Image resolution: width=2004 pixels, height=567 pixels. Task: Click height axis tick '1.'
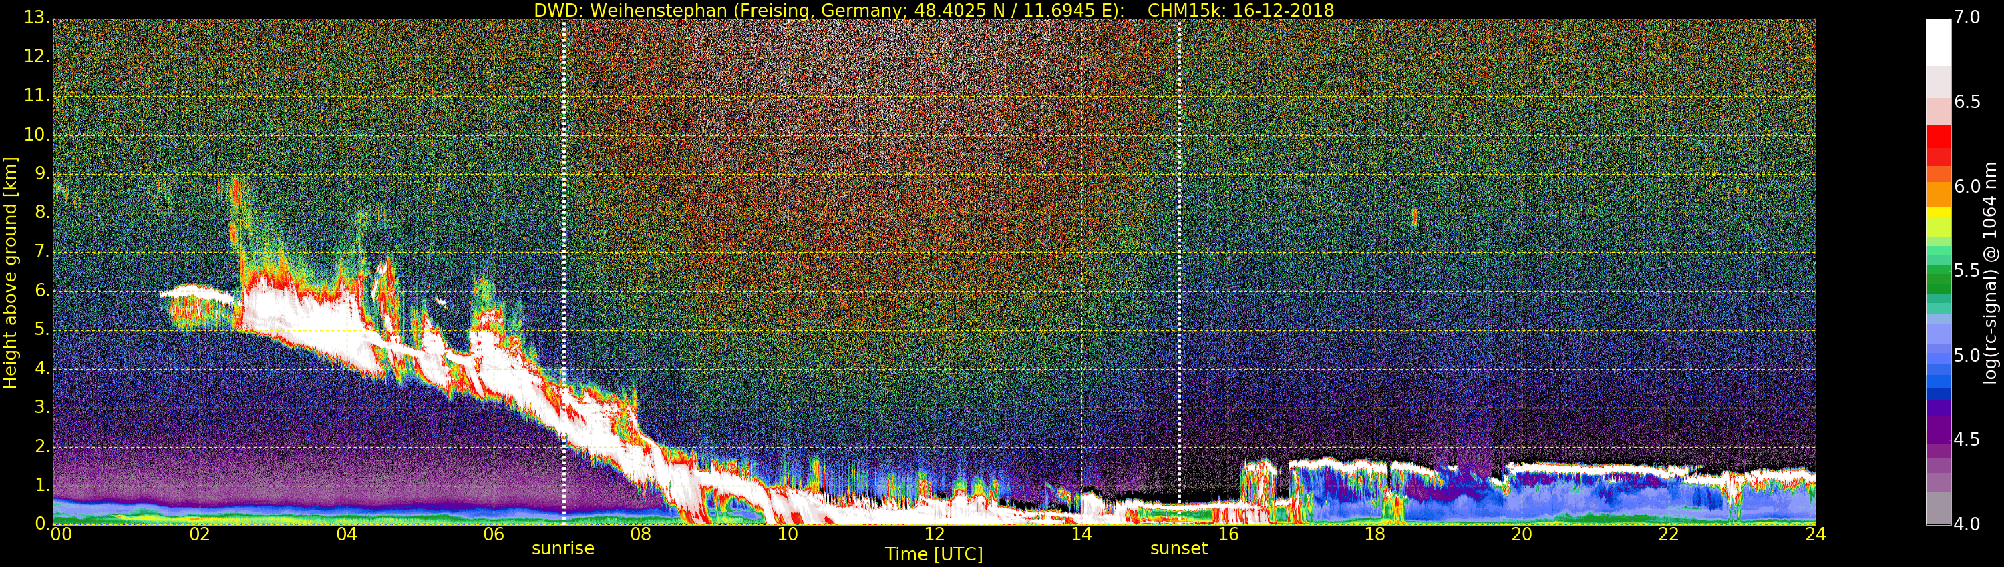[x=41, y=485]
